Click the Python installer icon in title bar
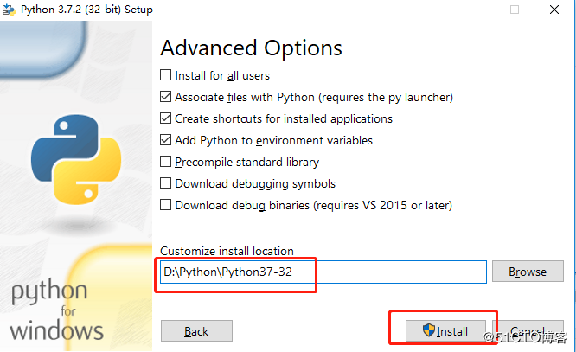The height and width of the screenshot is (352, 576). tap(9, 10)
